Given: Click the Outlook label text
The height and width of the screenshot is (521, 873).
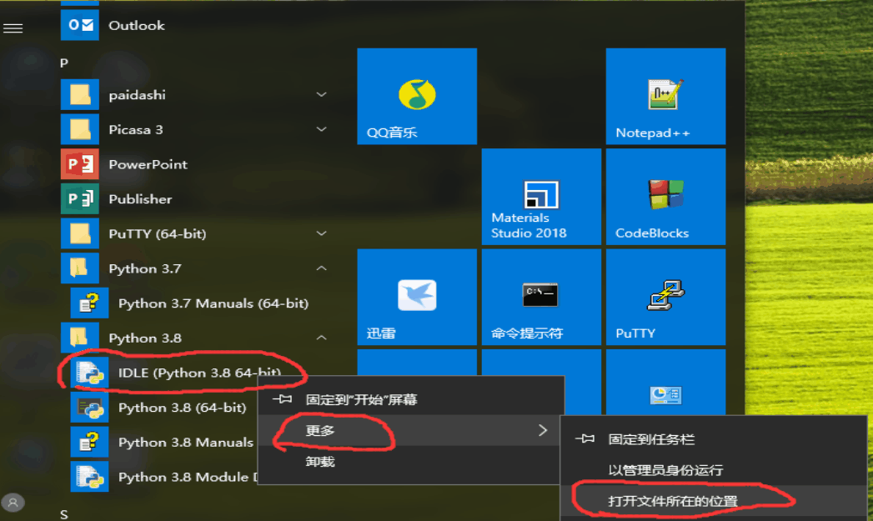Looking at the screenshot, I should 137,25.
